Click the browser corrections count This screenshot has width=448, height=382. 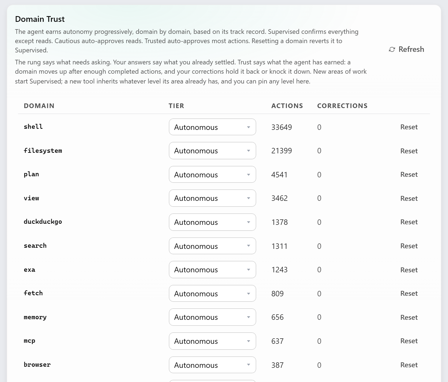319,365
